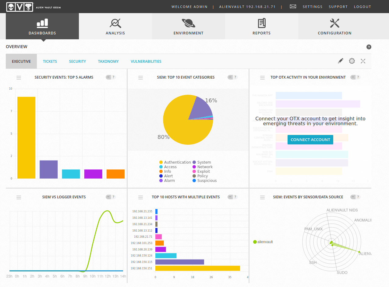The height and width of the screenshot is (287, 389).
Task: Open the Support link
Action: click(338, 7)
